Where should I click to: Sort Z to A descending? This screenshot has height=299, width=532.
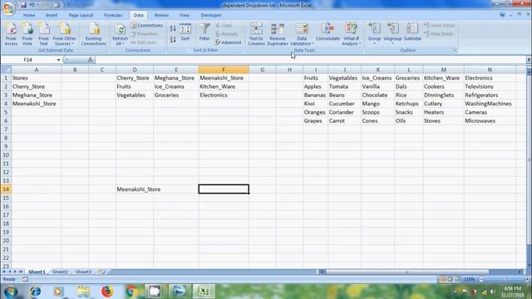tap(173, 39)
